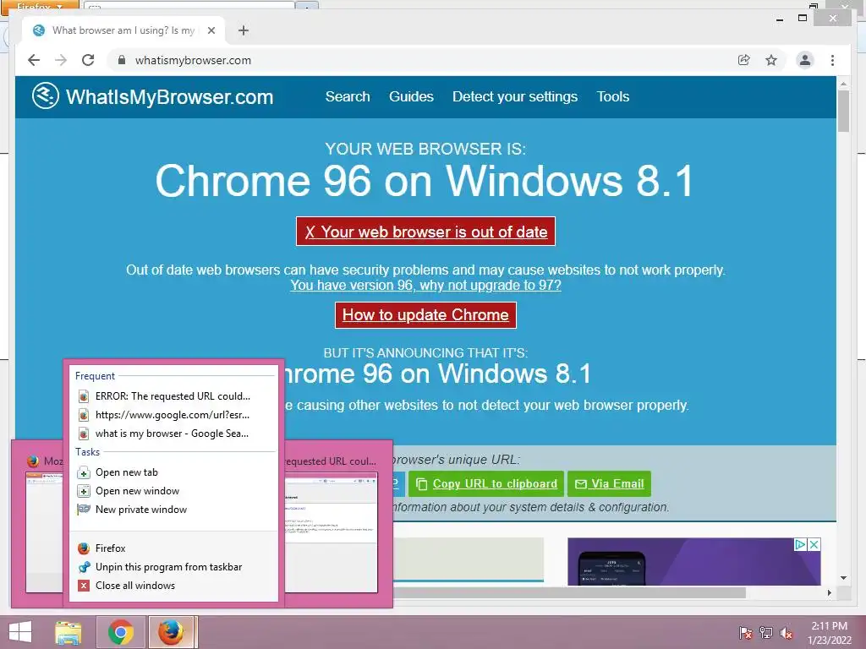
Task: Click the page scroll-up arrow
Action: (843, 84)
